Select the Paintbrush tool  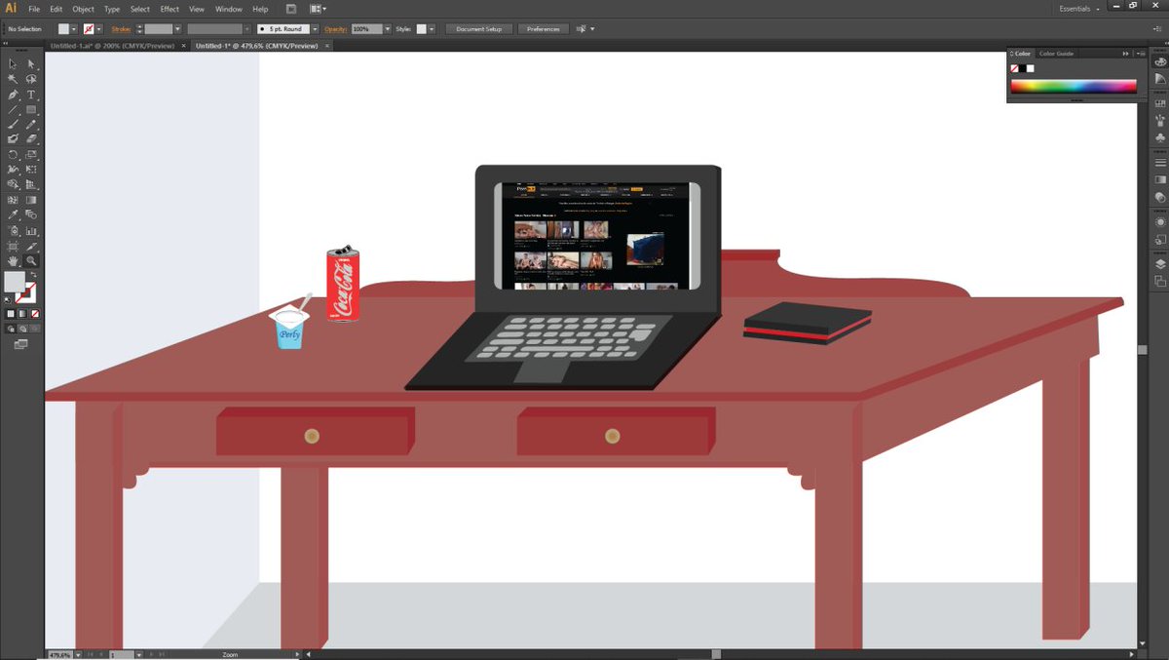[x=13, y=125]
